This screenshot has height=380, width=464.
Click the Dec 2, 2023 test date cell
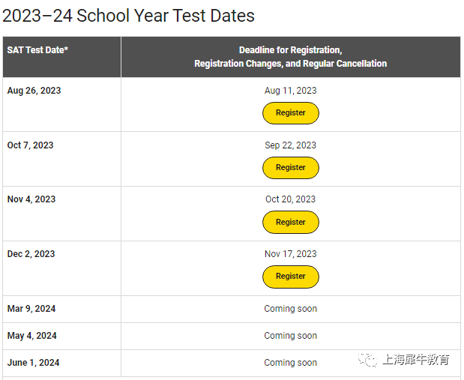(x=62, y=268)
